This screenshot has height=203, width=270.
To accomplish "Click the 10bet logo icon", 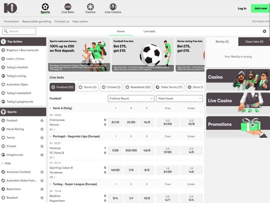I will tap(11, 8).
